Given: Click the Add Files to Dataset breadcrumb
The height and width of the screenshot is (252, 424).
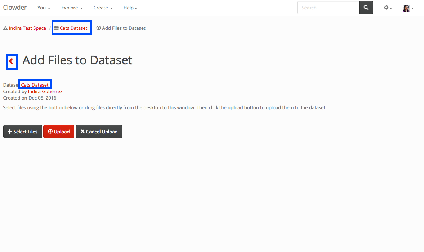Looking at the screenshot, I should (124, 28).
